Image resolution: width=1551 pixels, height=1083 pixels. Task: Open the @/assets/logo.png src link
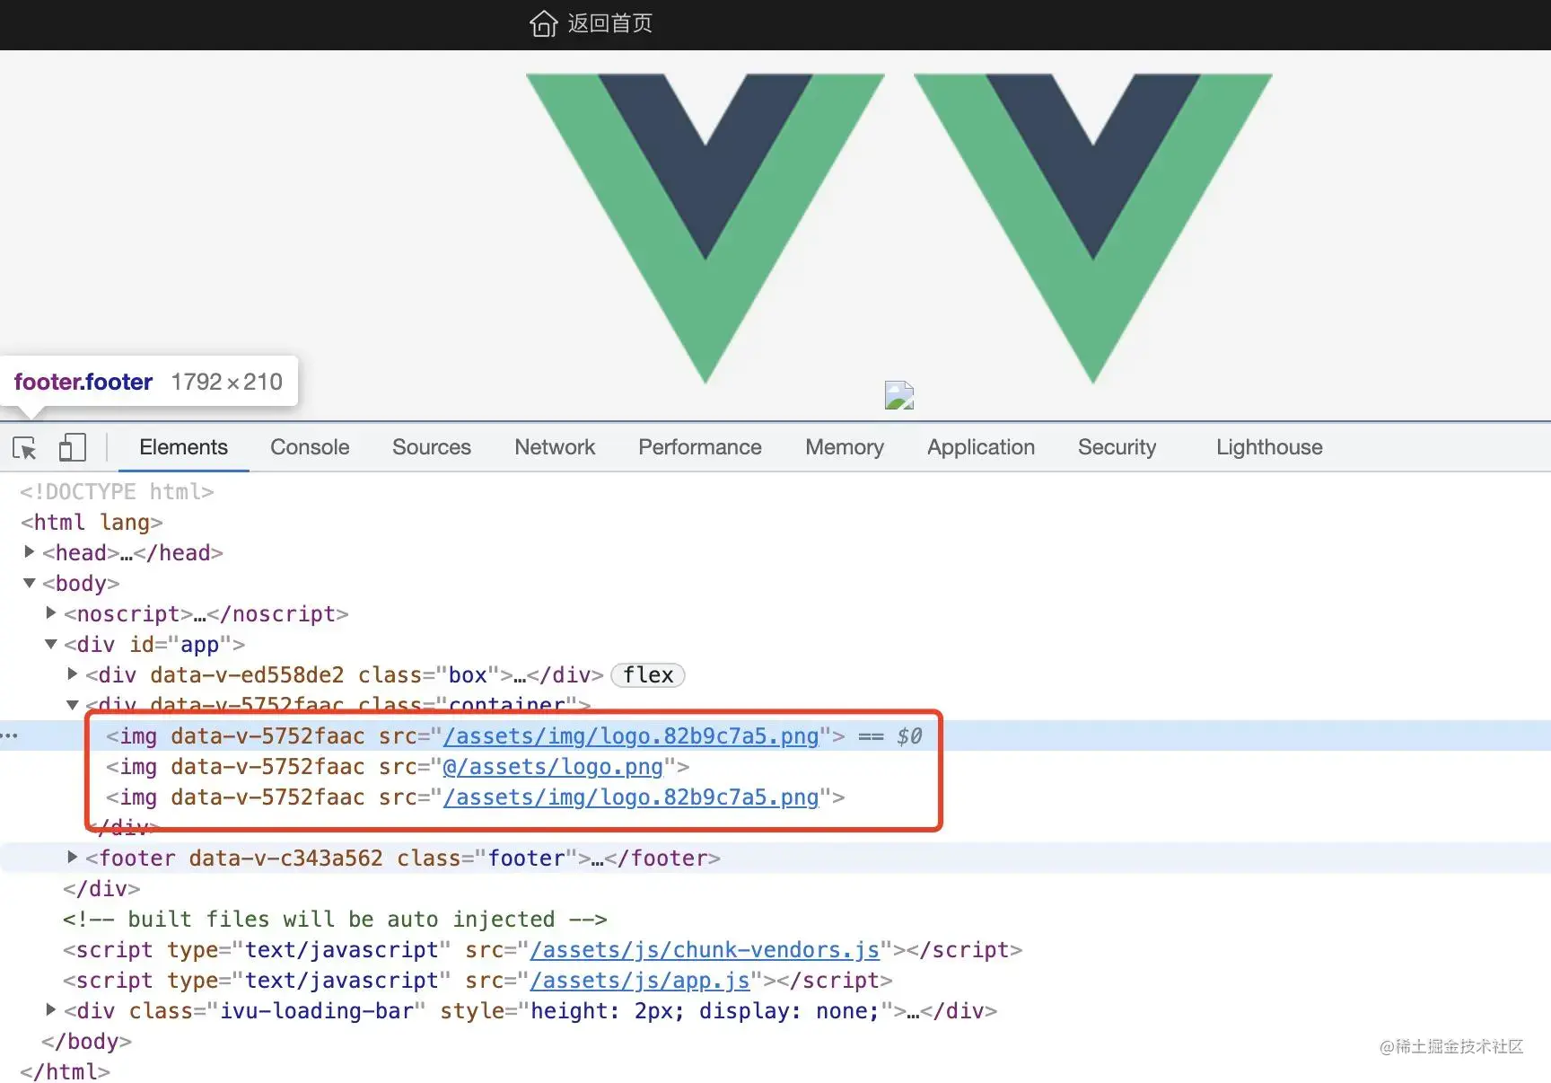coord(553,767)
